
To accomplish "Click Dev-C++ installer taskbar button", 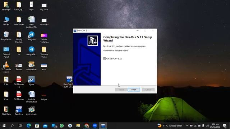I will (103, 126).
